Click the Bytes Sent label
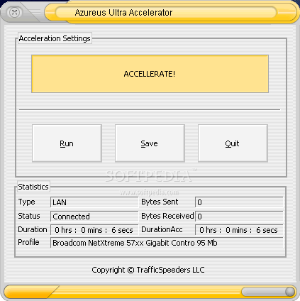The image size is (300, 301). click(160, 202)
